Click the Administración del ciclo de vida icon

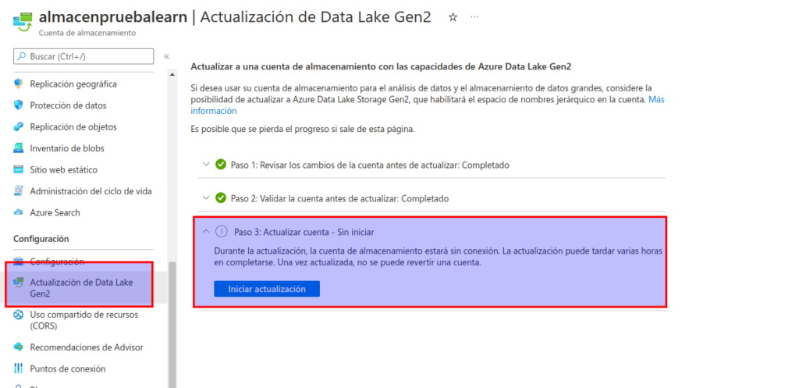[x=19, y=191]
